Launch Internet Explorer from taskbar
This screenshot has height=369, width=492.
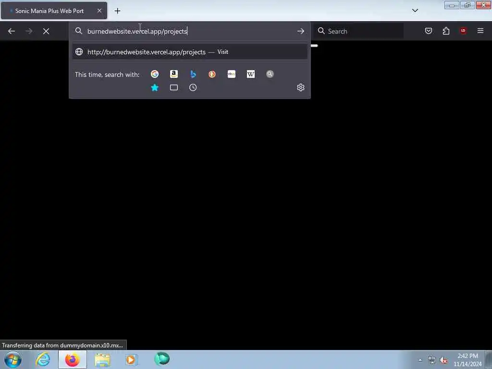click(x=43, y=359)
